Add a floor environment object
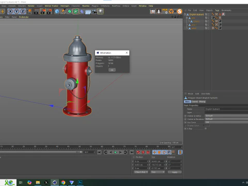This screenshot has width=248, height=186. coord(88,12)
